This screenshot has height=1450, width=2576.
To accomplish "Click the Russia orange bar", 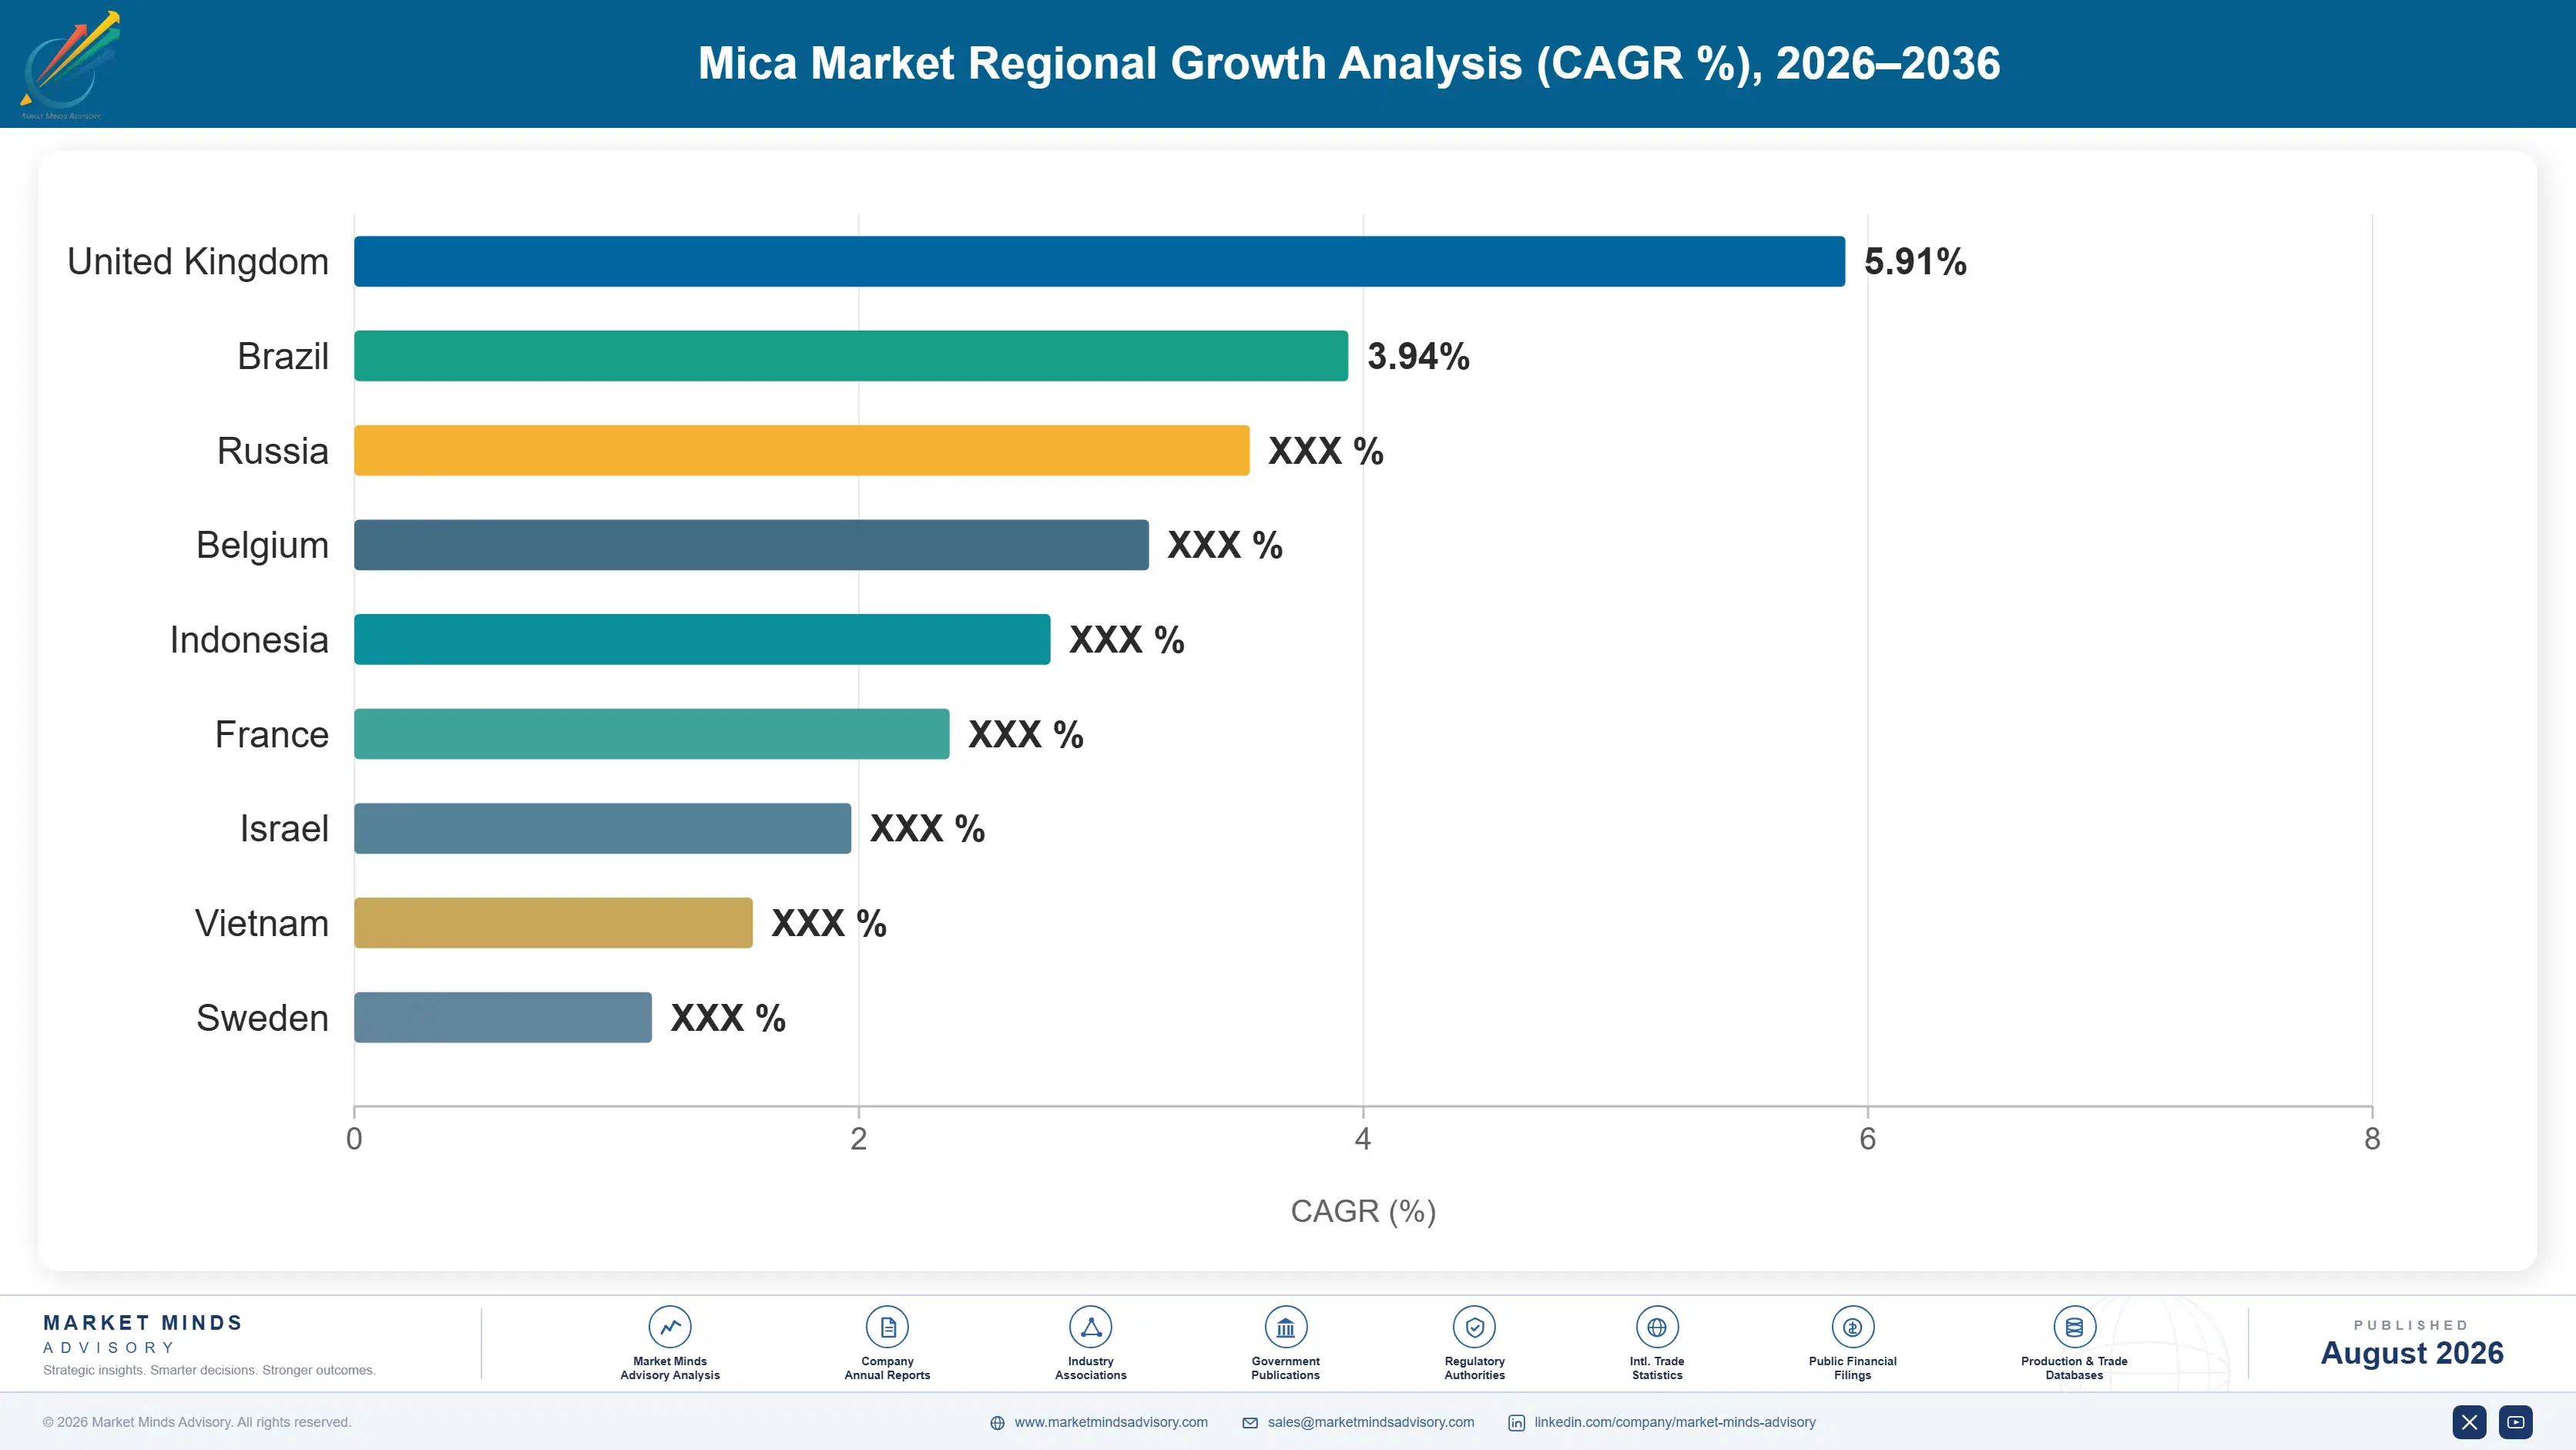I will pos(802,450).
